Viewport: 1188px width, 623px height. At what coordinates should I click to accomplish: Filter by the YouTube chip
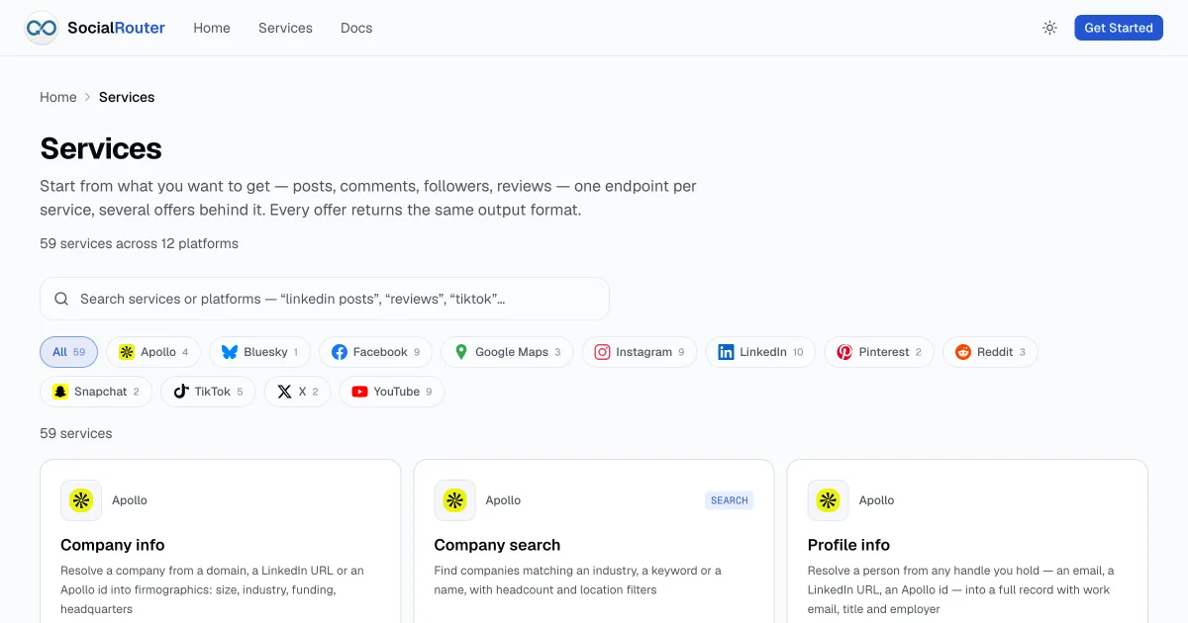392,392
